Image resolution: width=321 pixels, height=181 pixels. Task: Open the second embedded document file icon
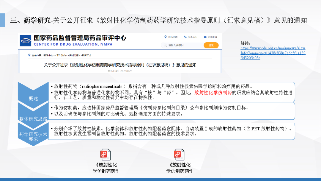179,155
